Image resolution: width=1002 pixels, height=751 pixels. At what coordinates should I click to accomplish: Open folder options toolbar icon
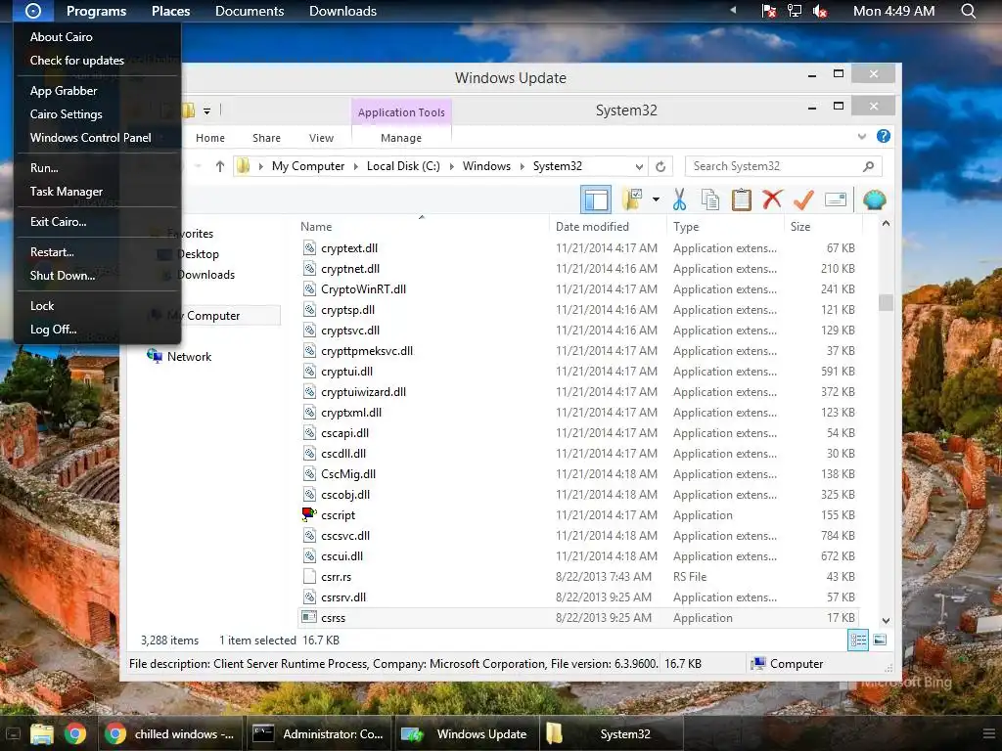click(632, 199)
